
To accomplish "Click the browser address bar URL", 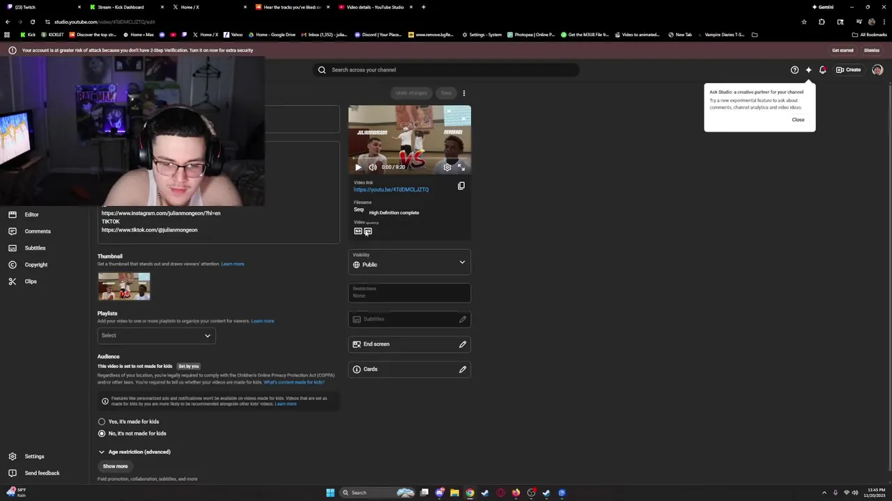I will click(x=105, y=22).
